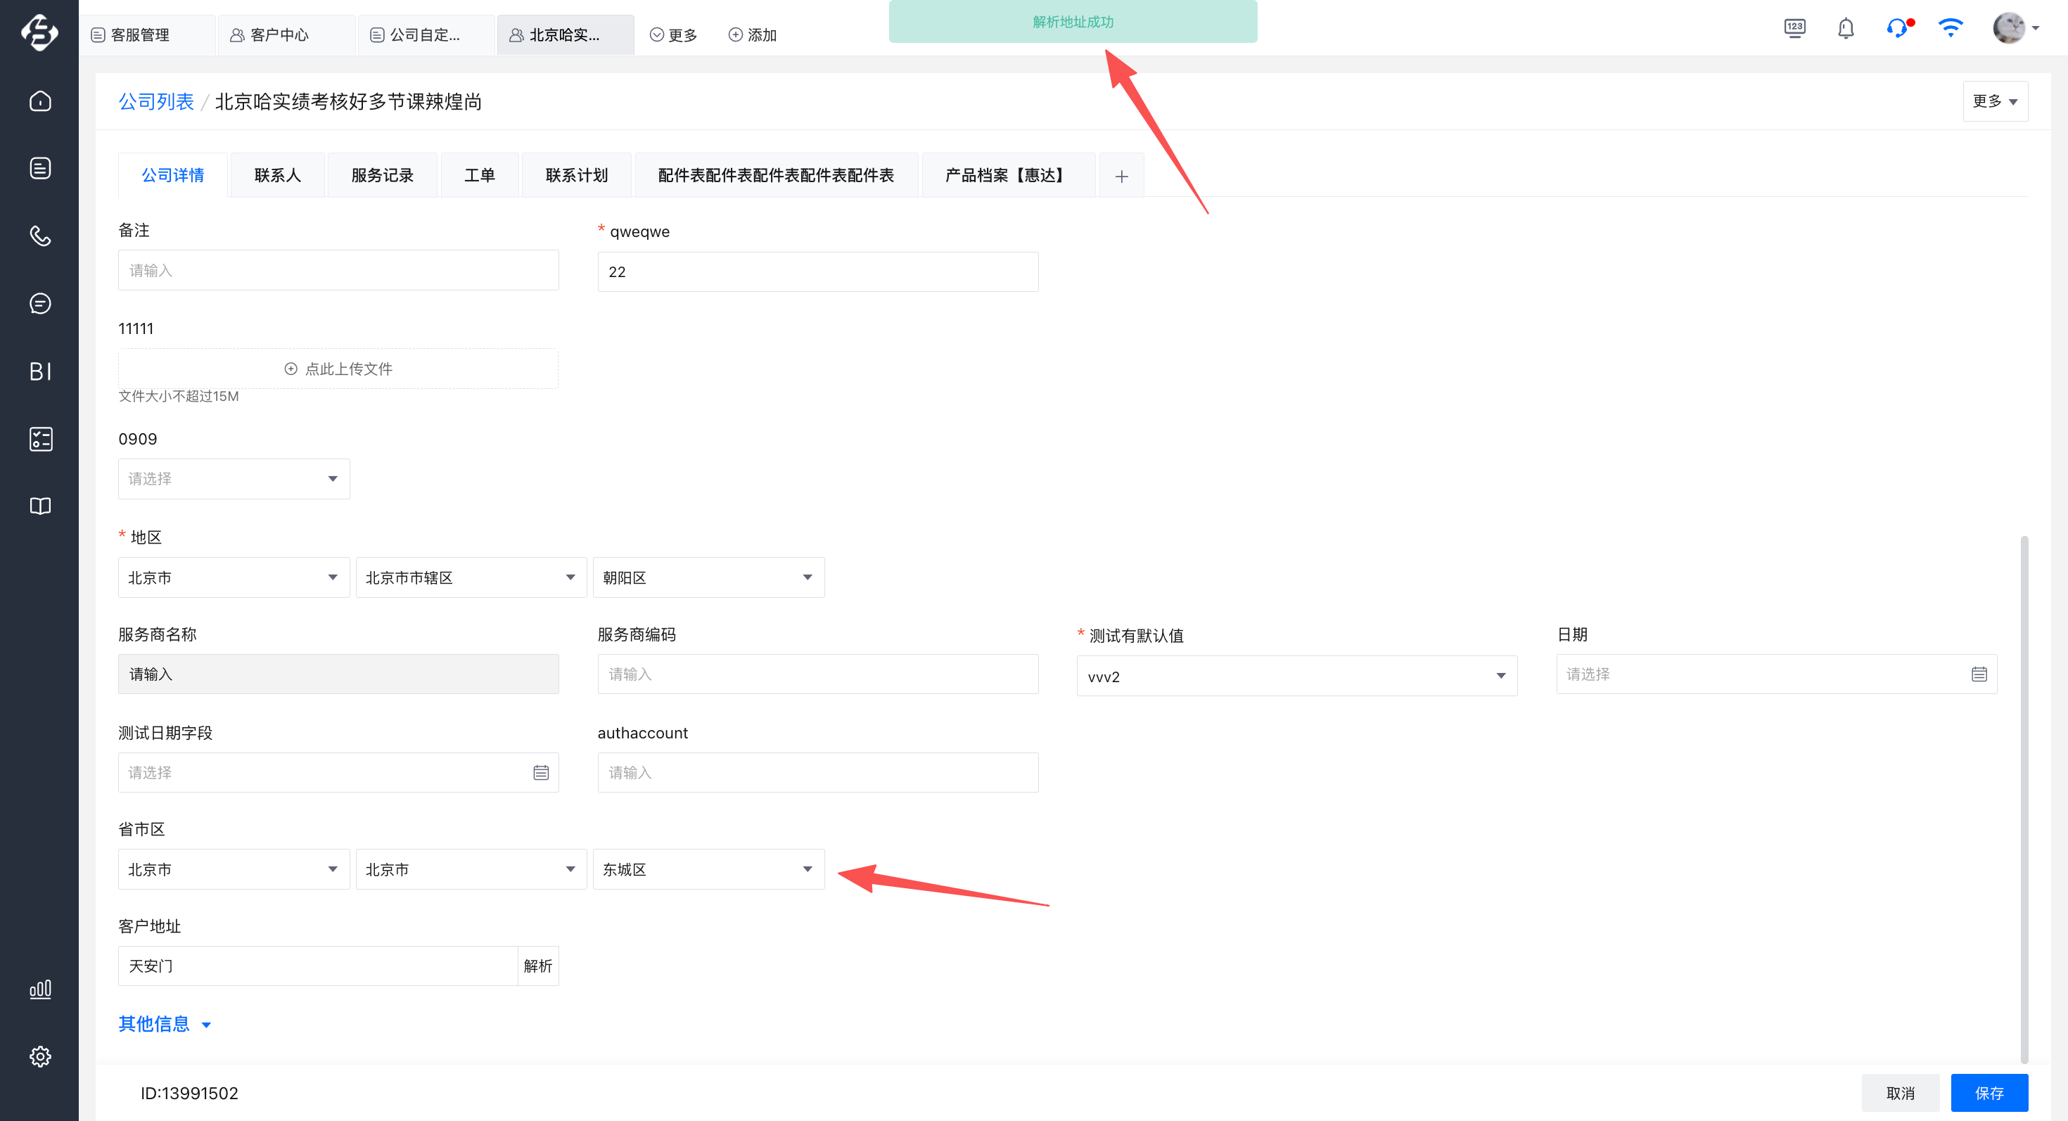Open the 0909 select dropdown
The height and width of the screenshot is (1121, 2068).
tap(234, 479)
